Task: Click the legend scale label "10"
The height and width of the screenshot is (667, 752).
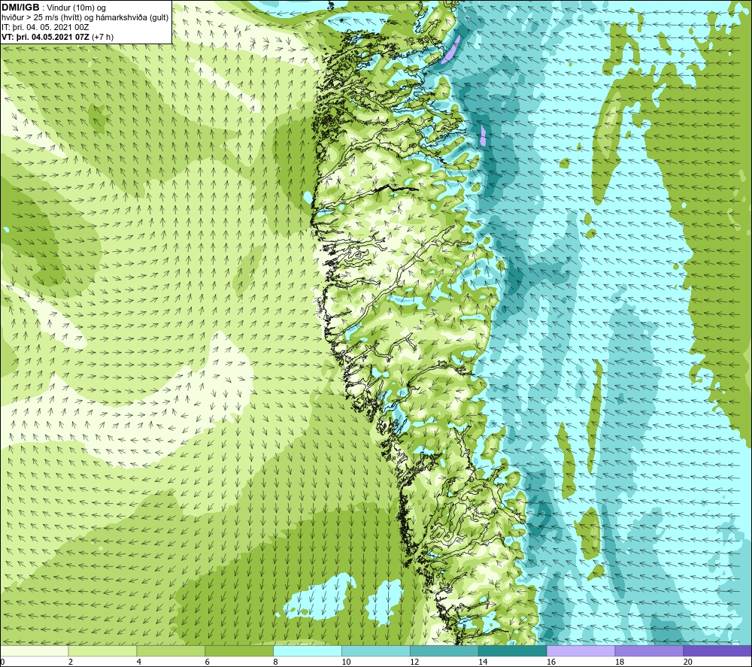Action: 346,662
